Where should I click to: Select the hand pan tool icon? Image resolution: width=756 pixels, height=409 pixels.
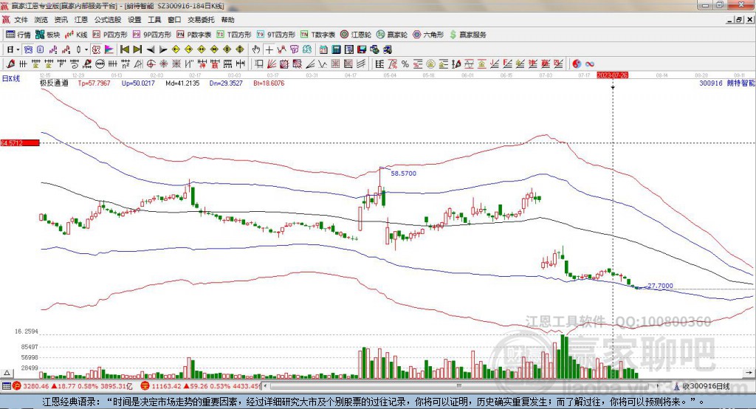coord(255,49)
